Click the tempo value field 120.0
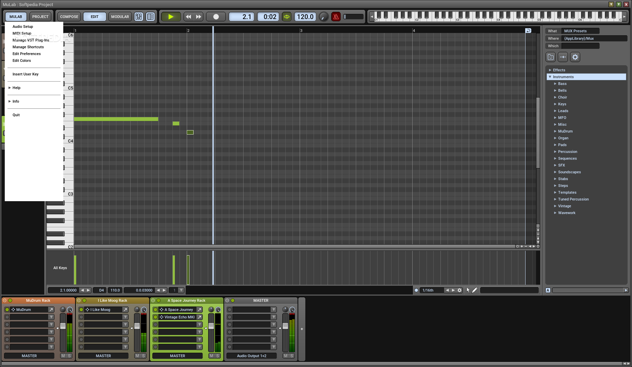 click(305, 17)
